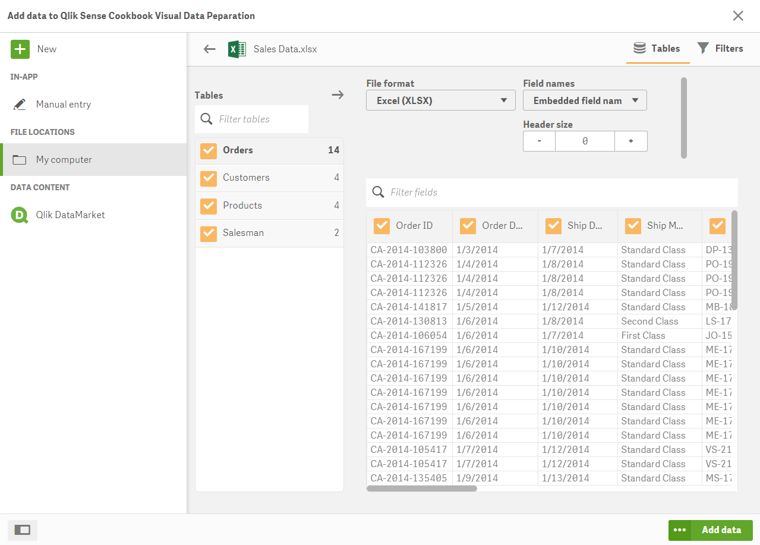Click the 1/3/2014 order date cell
Viewport: 760px width, 545px height.
(x=495, y=250)
